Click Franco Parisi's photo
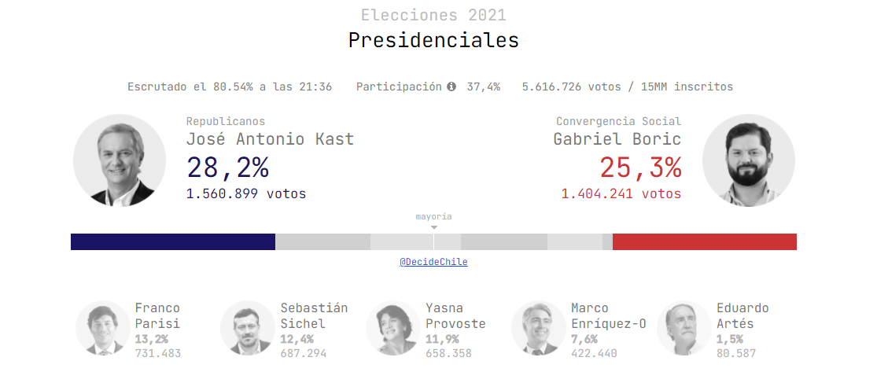Viewport: 877px width, 372px height. coord(102,327)
